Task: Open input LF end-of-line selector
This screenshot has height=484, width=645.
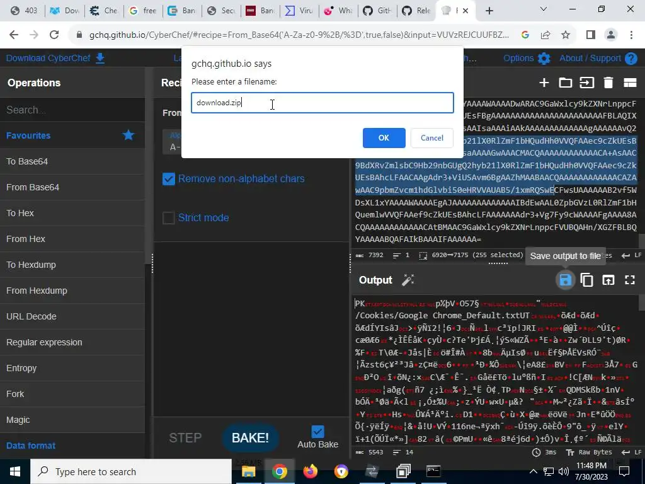Action: (x=631, y=256)
